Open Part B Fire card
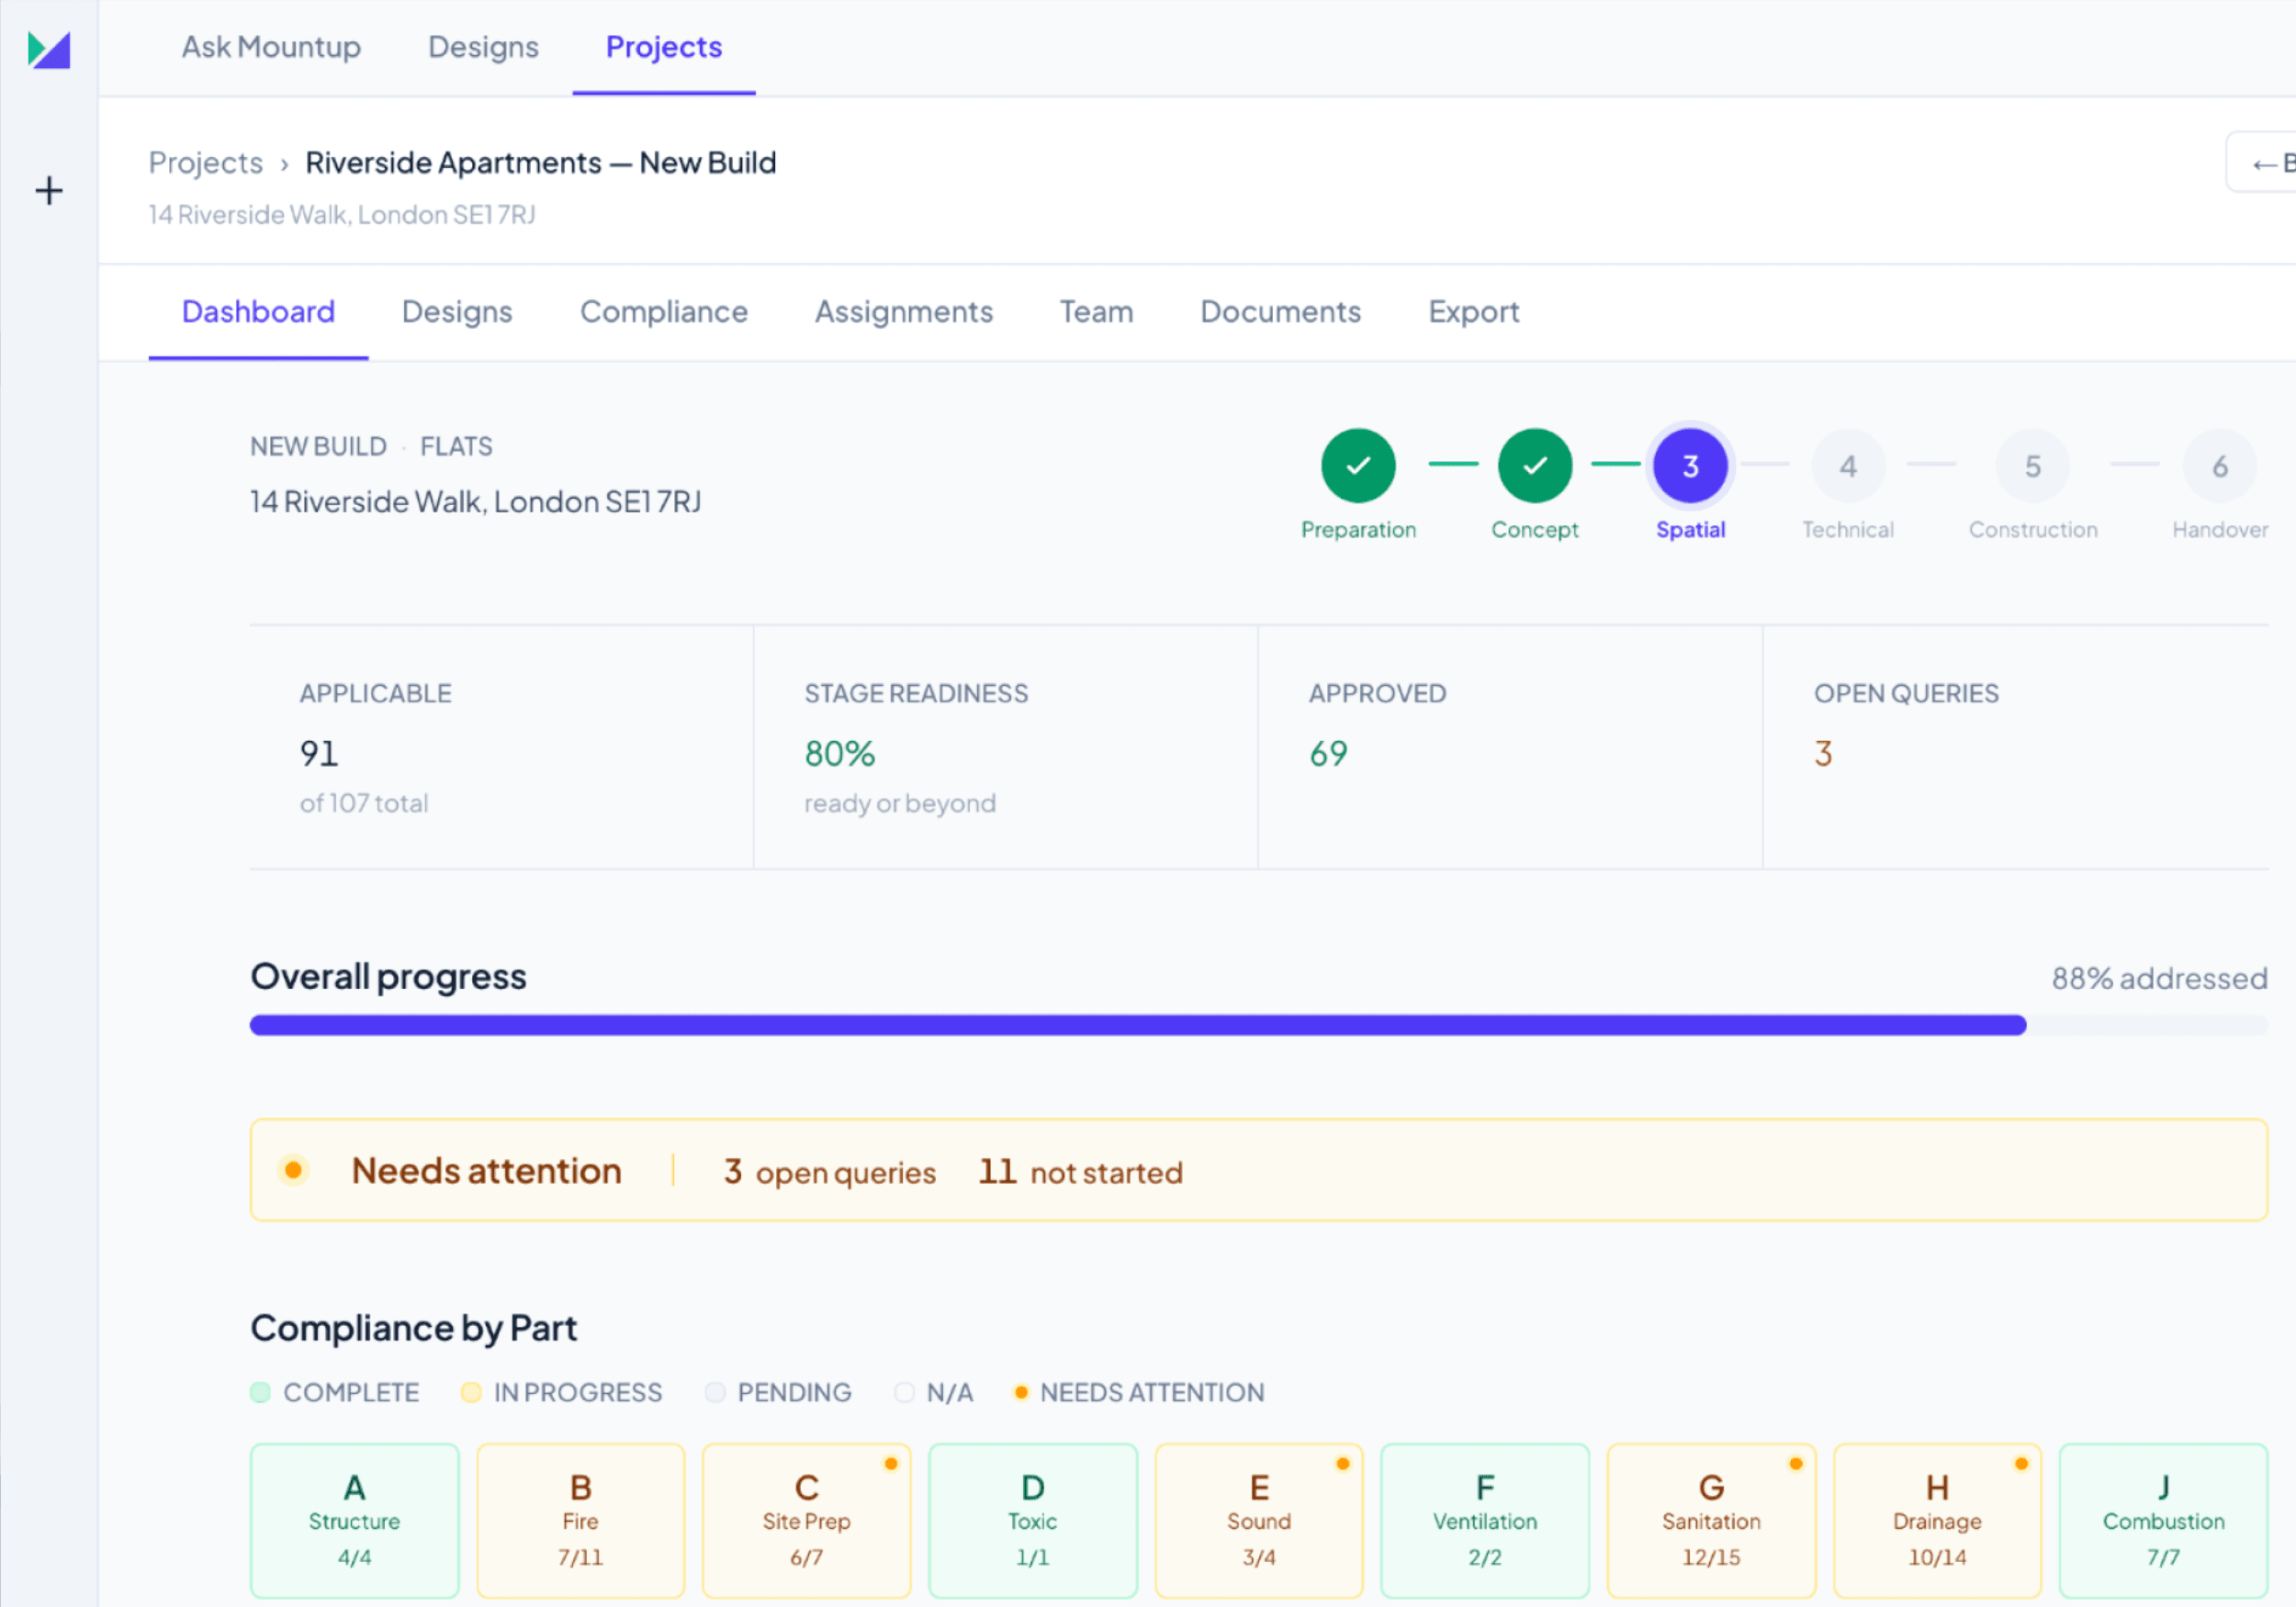 pyautogui.click(x=581, y=1520)
